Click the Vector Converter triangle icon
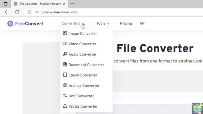203x114 pixels. click(x=65, y=106)
